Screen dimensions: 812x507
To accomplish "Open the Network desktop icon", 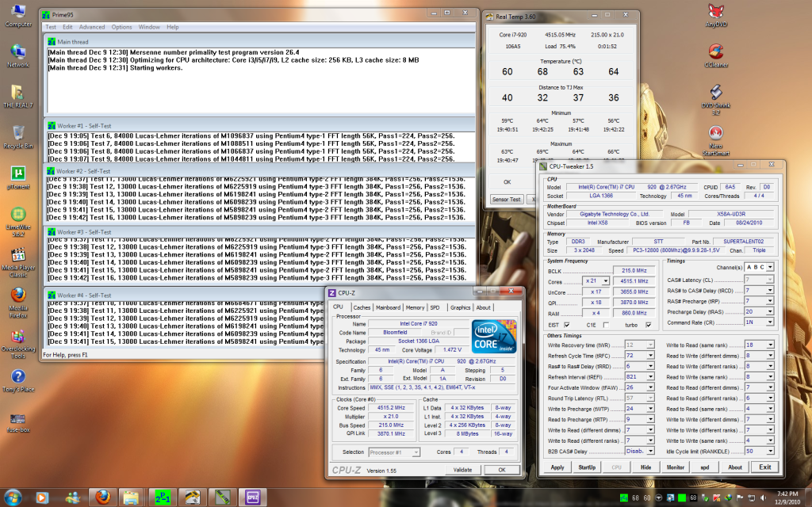I will (x=18, y=56).
